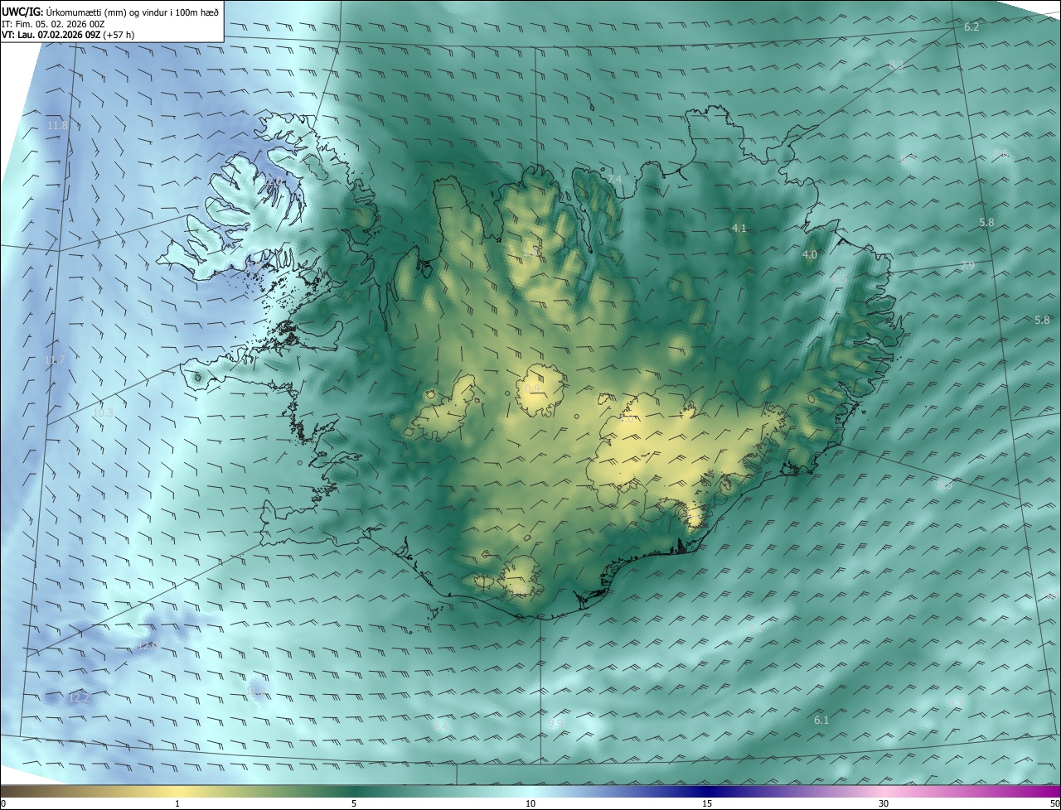The image size is (1061, 810).
Task: Click the initial time line 'IT: Fim. 05. 02. 2026 00Z'
Action: (53, 24)
